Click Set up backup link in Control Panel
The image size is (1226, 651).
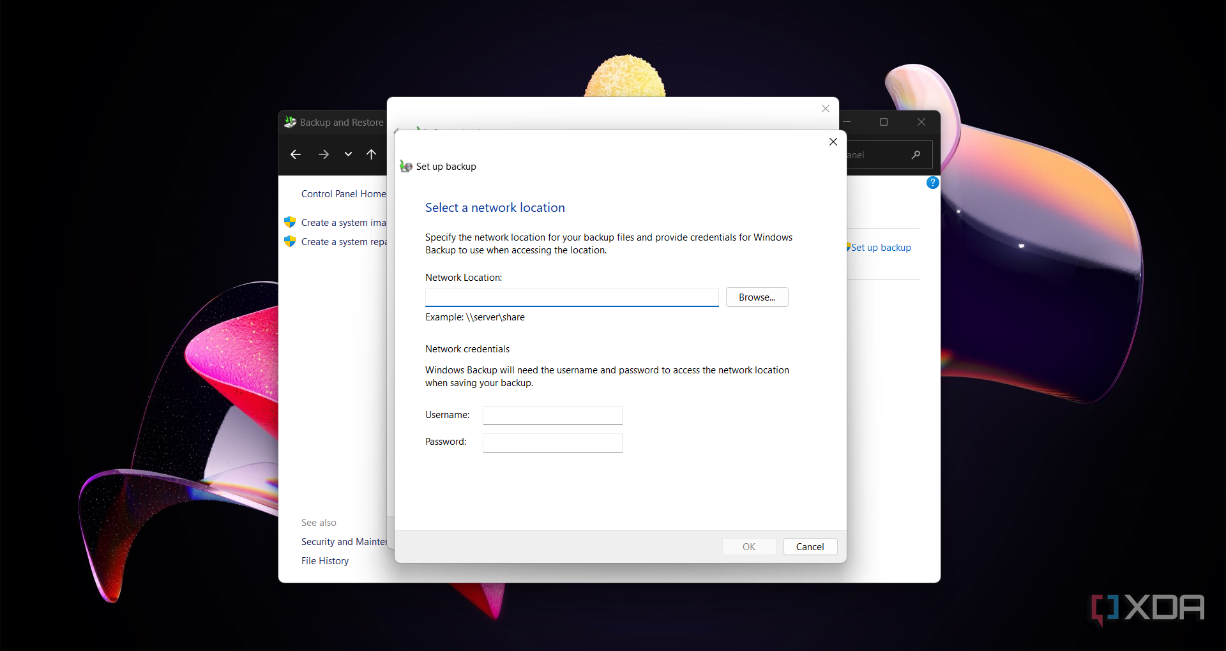click(881, 248)
